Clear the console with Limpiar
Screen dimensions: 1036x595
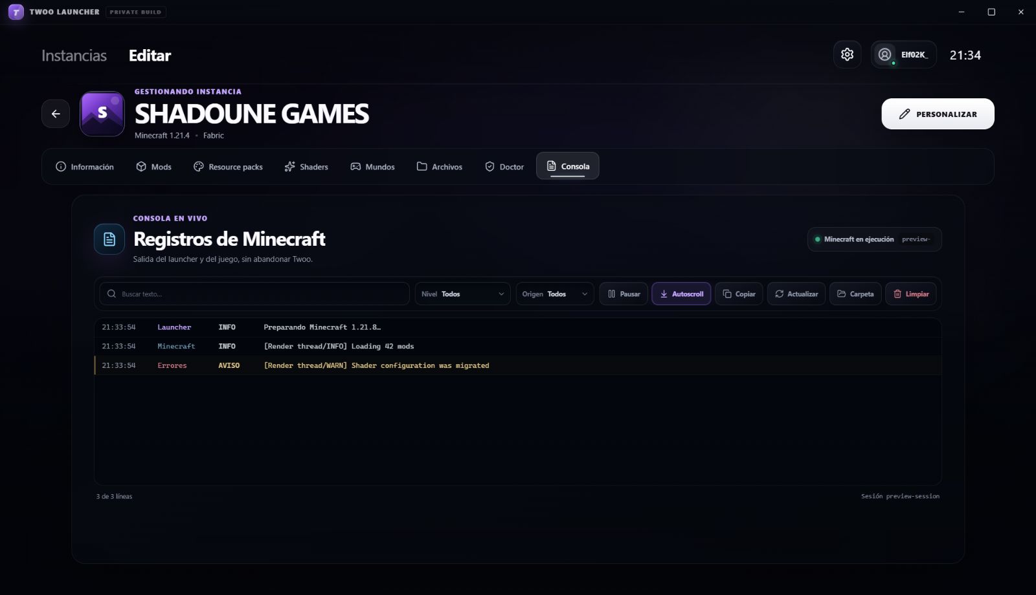point(911,294)
